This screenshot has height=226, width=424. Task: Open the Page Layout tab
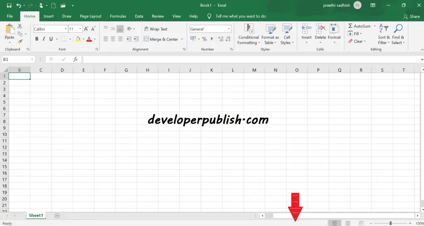(x=91, y=16)
